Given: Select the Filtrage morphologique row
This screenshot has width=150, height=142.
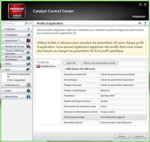Looking at the screenshot, I should click(x=104, y=90).
